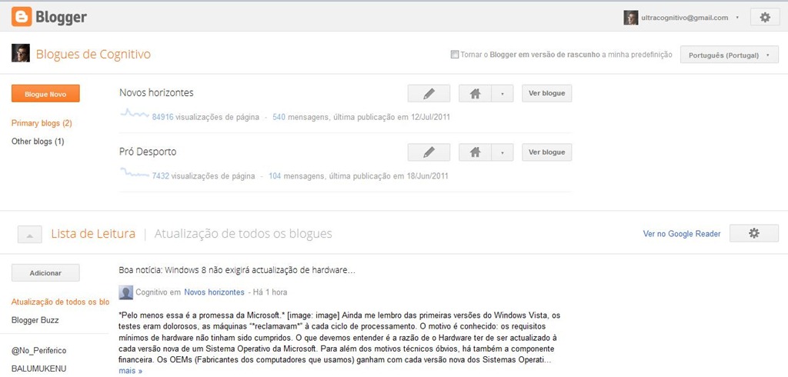Screen dimensions: 788x377
Task: Select @No_Periferico in reading list
Action: pyautogui.click(x=38, y=350)
